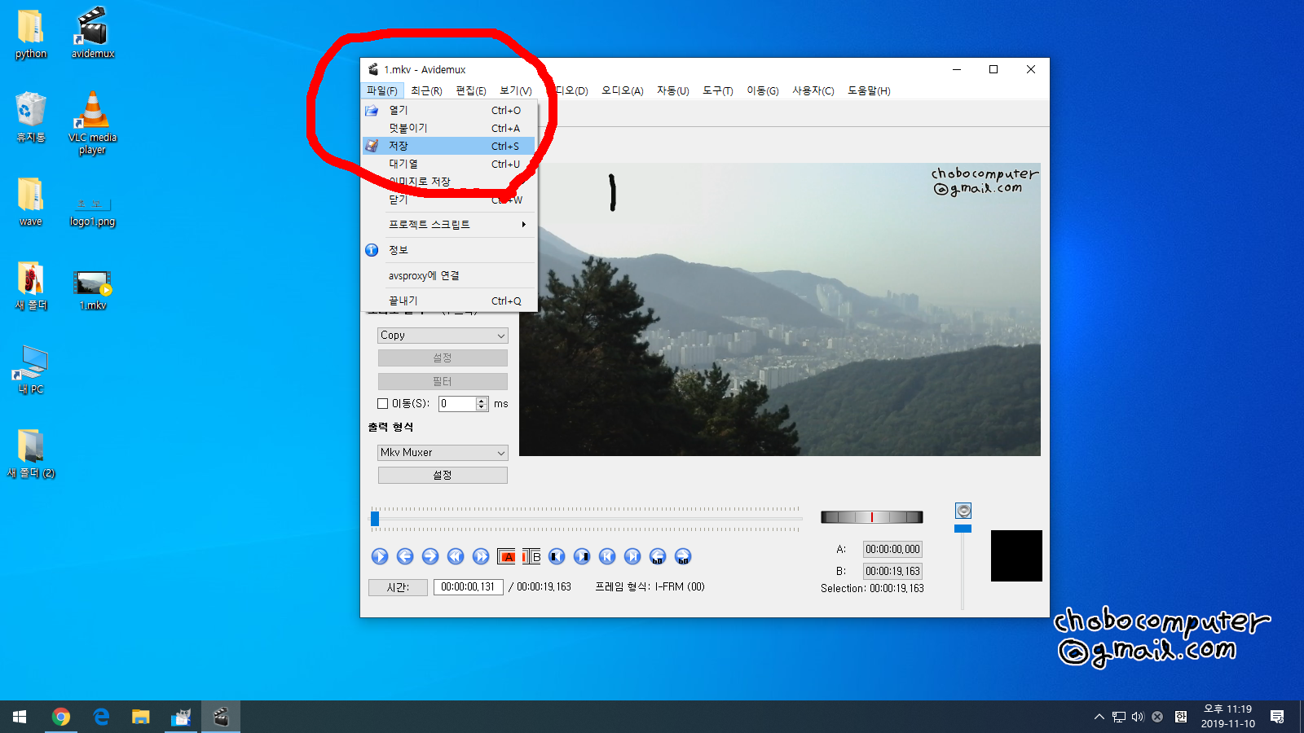
Task: Select the 새 폴더 (2) desktop folder
Action: pyautogui.click(x=31, y=453)
